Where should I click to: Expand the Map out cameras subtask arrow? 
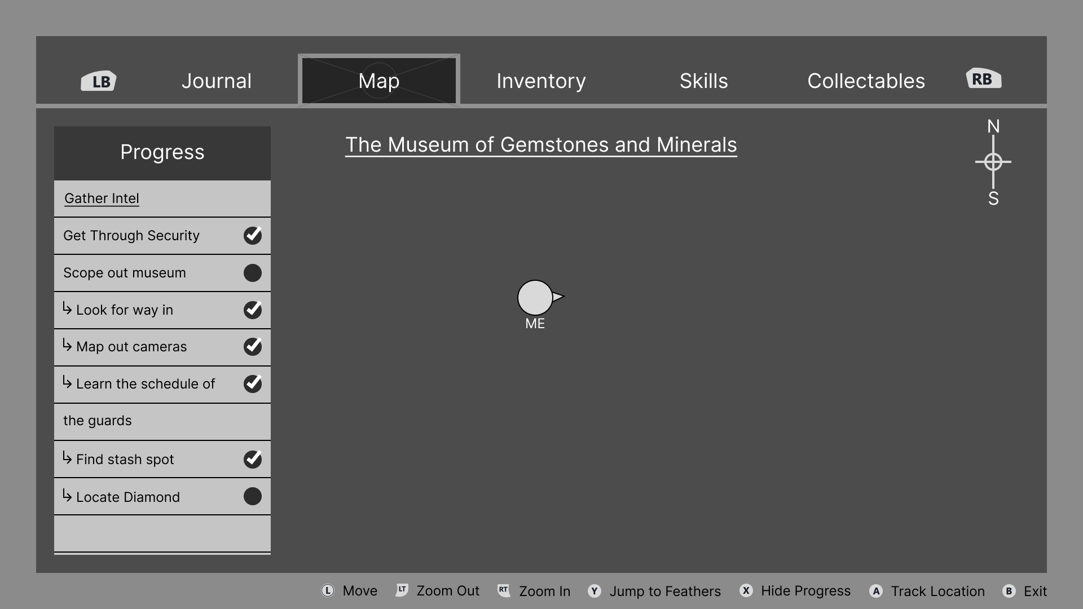[67, 345]
